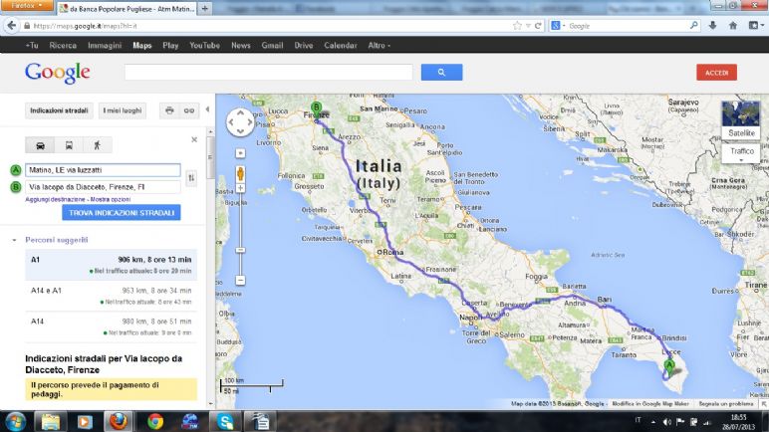Open Maps in Google bar
The width and height of the screenshot is (769, 432).
[142, 45]
